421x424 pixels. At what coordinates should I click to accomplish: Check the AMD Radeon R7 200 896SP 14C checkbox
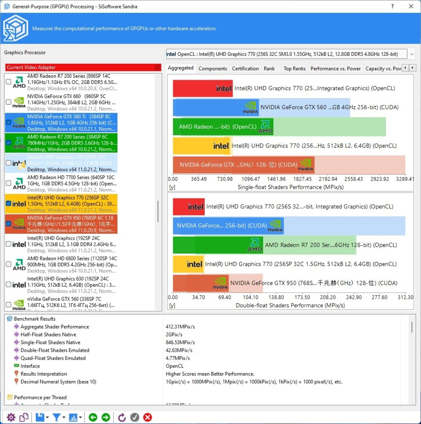coord(8,82)
